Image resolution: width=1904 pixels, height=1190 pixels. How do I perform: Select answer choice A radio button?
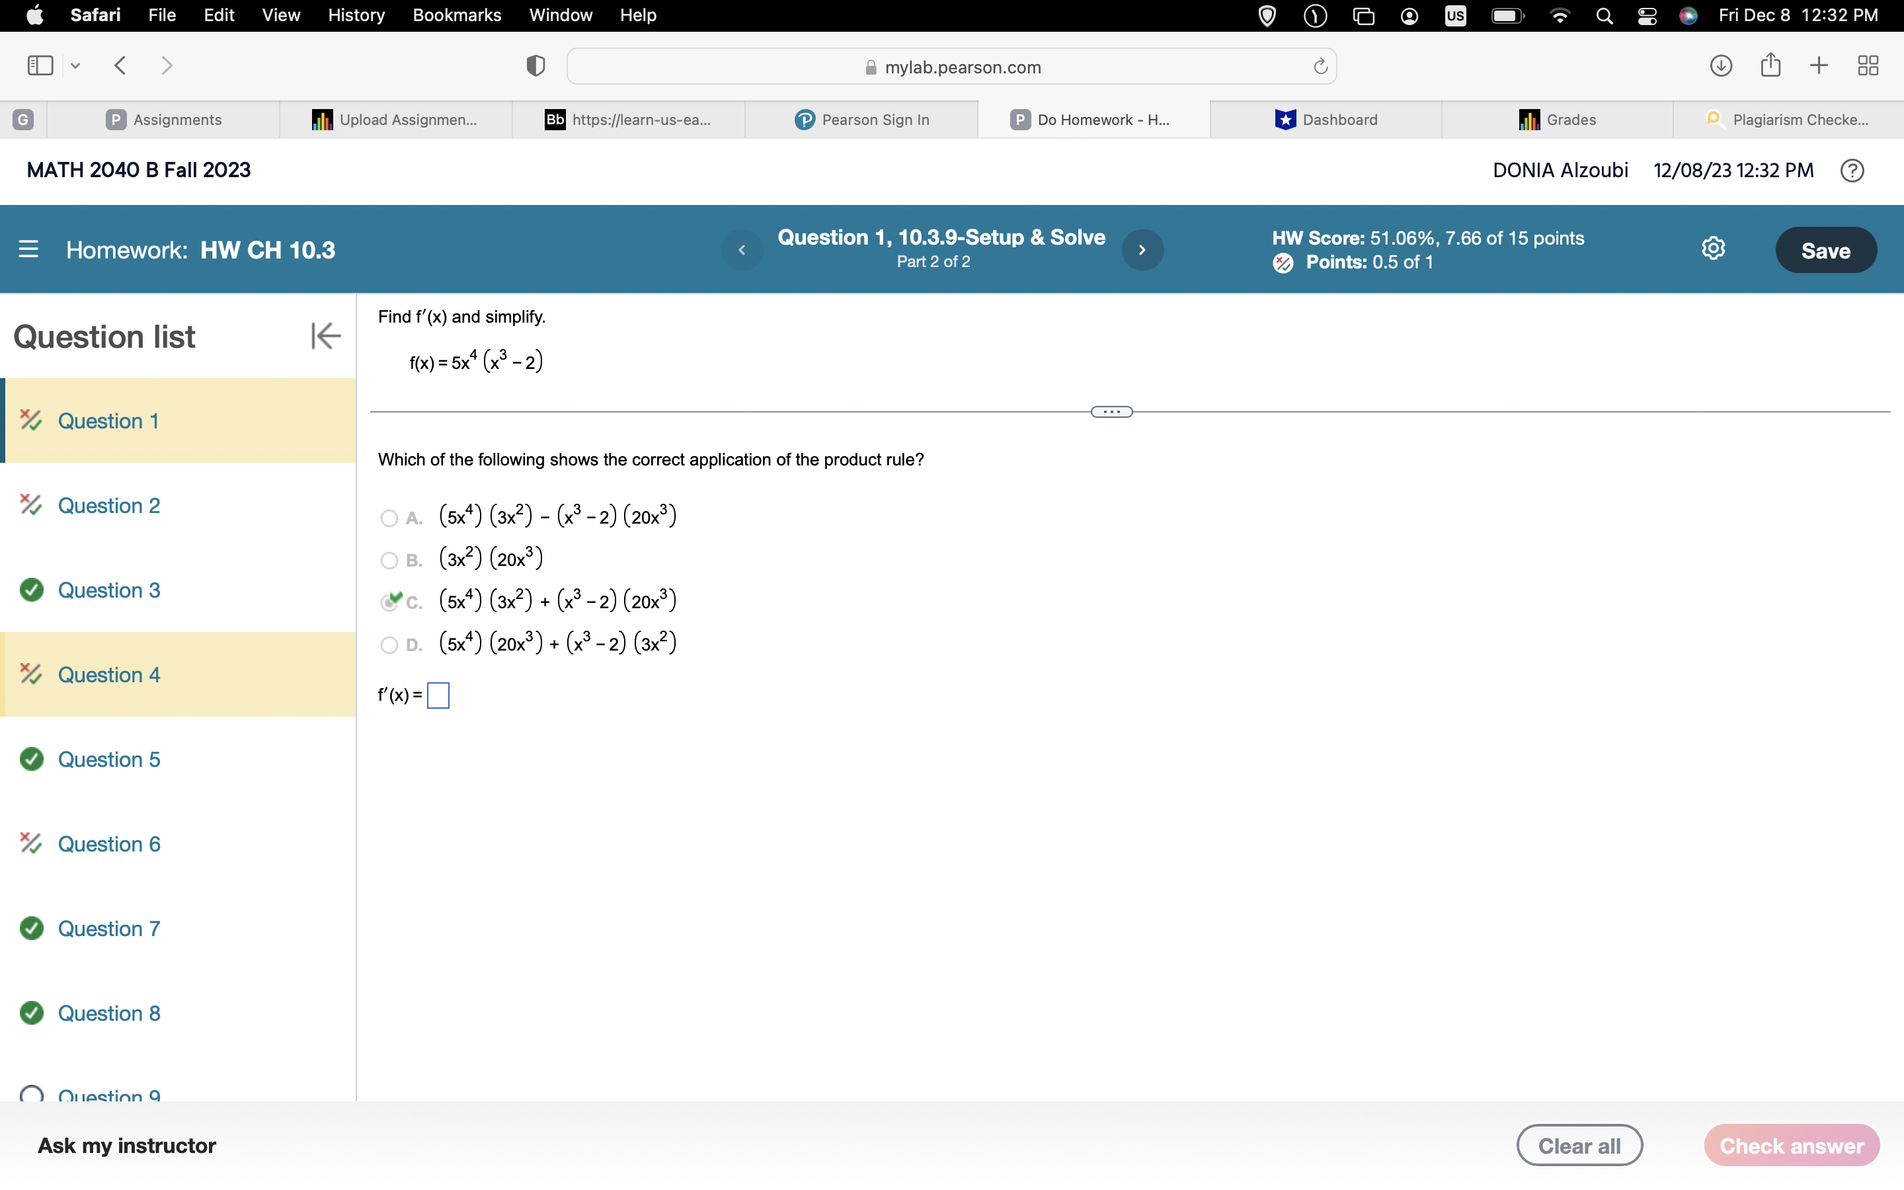pyautogui.click(x=389, y=518)
